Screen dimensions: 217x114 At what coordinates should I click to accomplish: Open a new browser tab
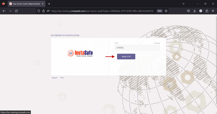49,4
